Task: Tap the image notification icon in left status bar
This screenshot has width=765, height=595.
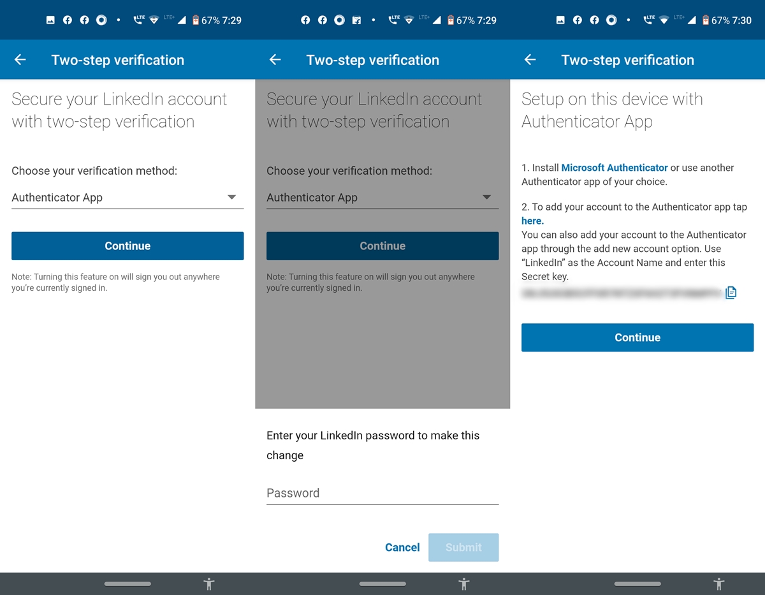Action: click(50, 20)
